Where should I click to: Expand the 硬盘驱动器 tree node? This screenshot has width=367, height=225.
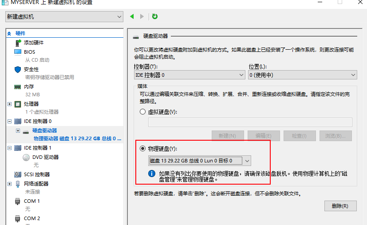[18, 130]
